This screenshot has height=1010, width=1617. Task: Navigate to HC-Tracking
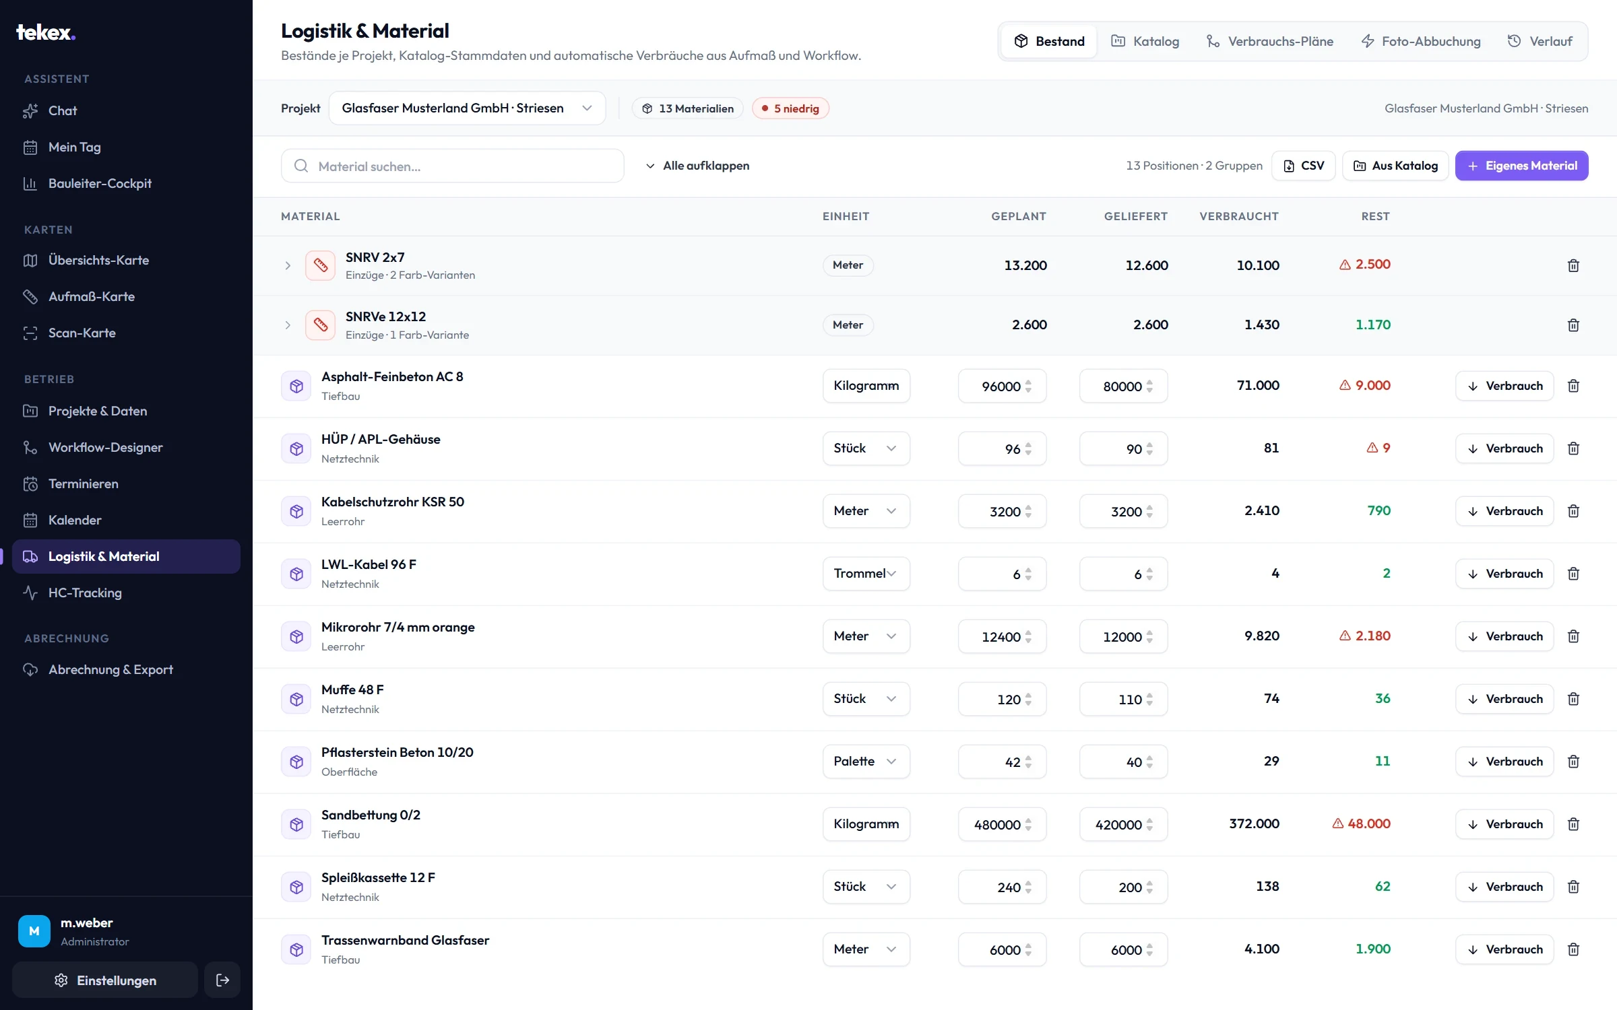click(126, 593)
